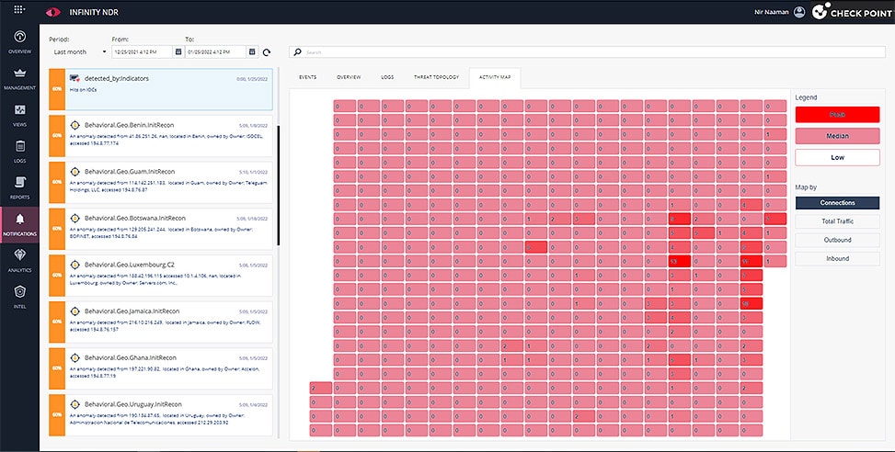Click the Infinity NDR eye logo
The height and width of the screenshot is (452, 895).
click(53, 12)
